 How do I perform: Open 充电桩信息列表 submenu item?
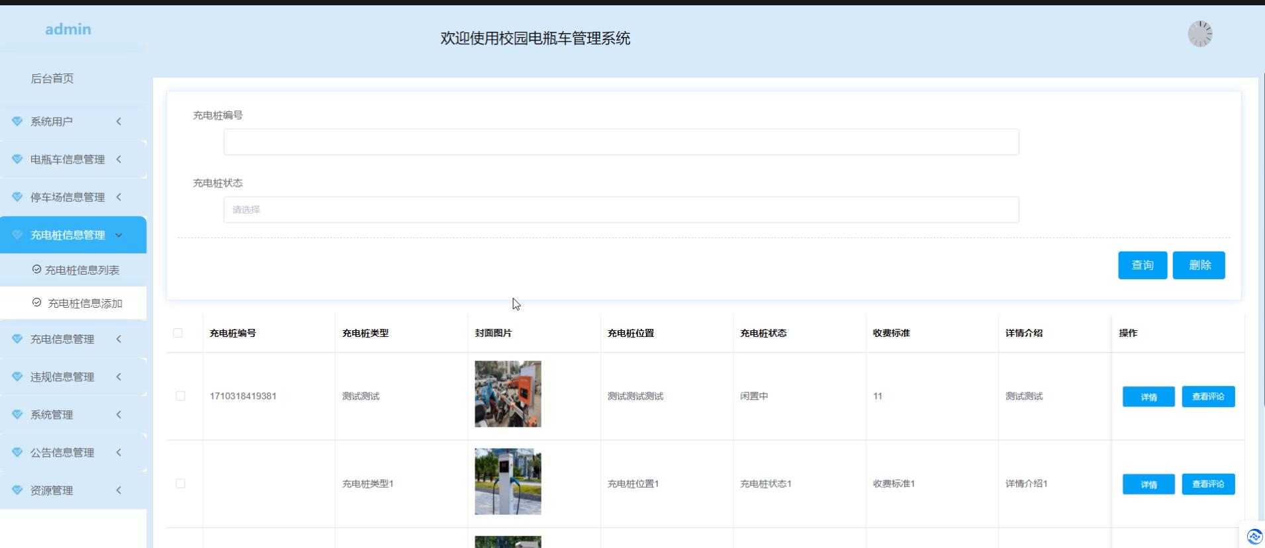pos(82,270)
